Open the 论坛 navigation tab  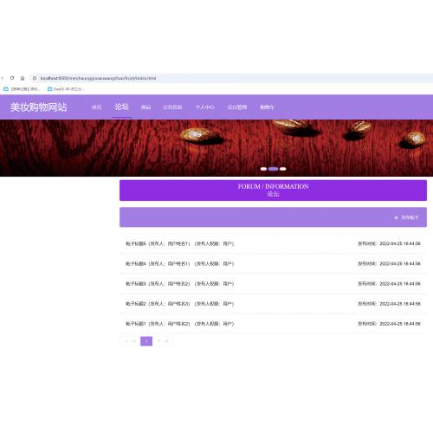[x=122, y=107]
